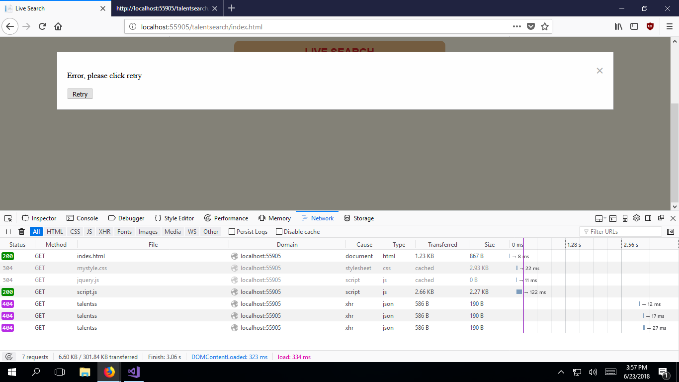This screenshot has height=382, width=679.
Task: Click the Retry button in error dialog
Action: click(80, 95)
